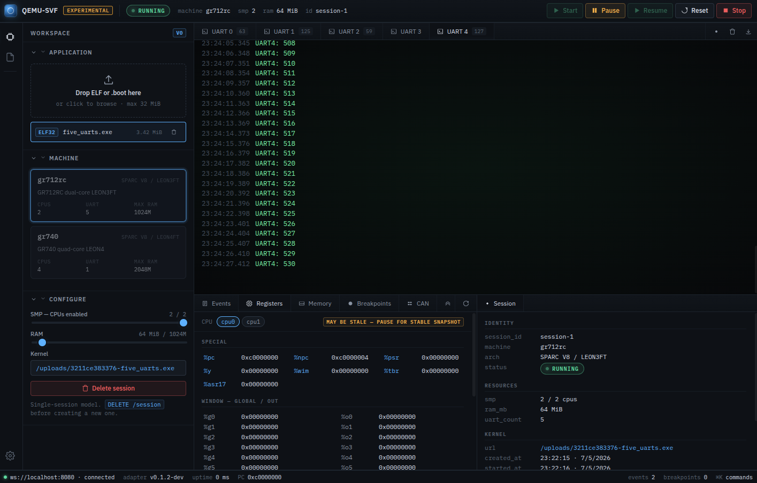Choose the gr712rc machine card
Image resolution: width=757 pixels, height=483 pixels.
coord(108,195)
